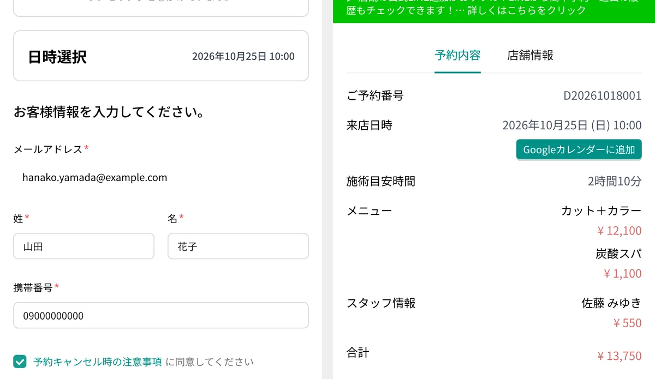Click the 施術目安時間 label
This screenshot has height=379, width=655.
[381, 181]
